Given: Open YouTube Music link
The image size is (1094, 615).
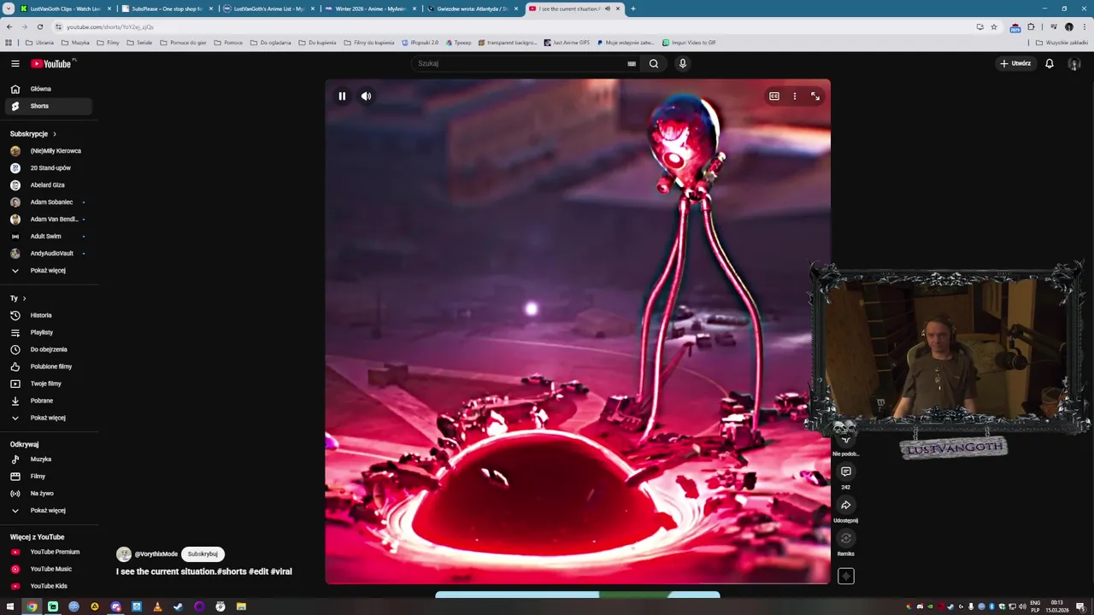Looking at the screenshot, I should (49, 569).
